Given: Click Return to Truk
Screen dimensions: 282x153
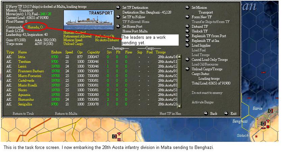Looking at the screenshot, I should pos(23,113).
